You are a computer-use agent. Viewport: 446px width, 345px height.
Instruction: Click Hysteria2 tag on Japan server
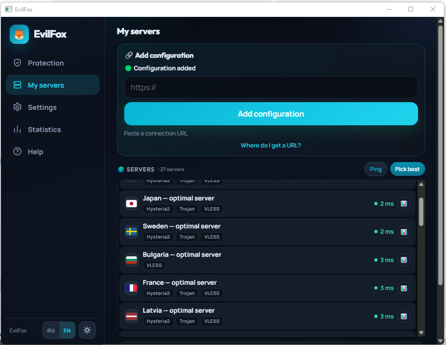pyautogui.click(x=158, y=209)
